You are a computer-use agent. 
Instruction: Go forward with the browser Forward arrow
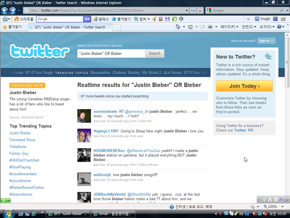coord(13,10)
